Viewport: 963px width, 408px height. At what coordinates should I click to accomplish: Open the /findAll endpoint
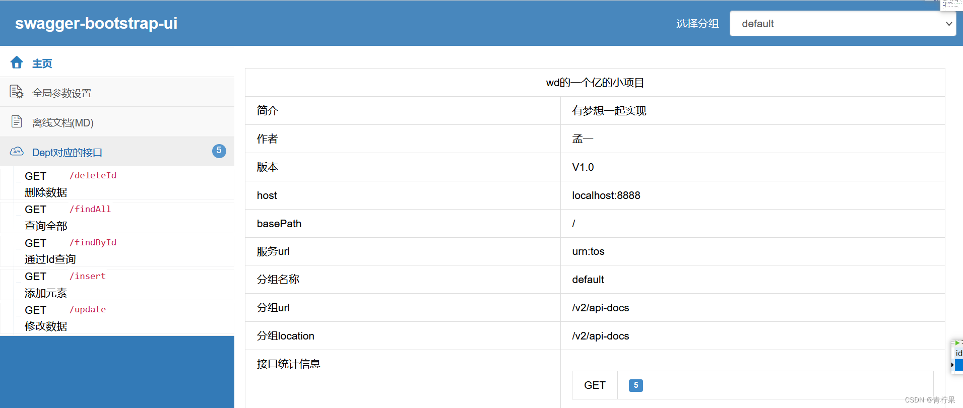tap(90, 209)
